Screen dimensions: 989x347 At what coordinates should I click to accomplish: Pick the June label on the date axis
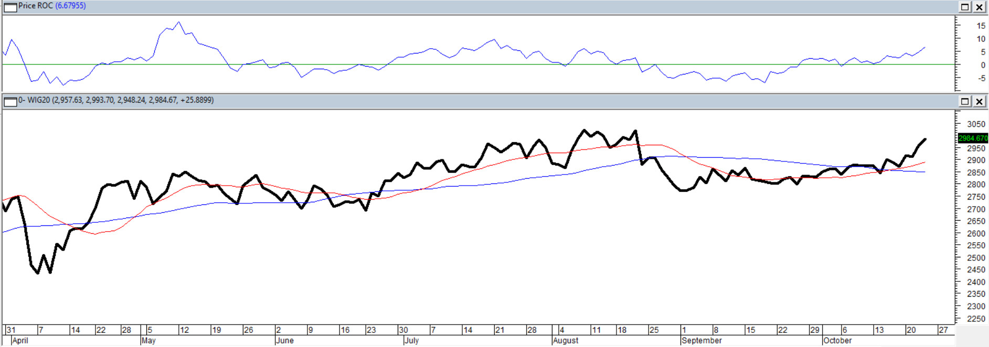284,341
